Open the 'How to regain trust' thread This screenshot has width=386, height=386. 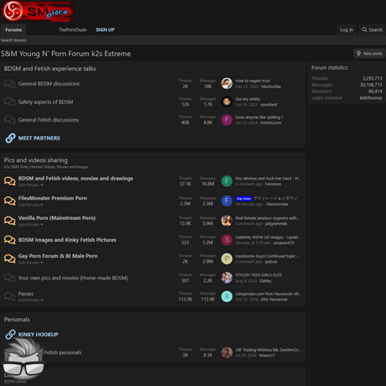[253, 81]
